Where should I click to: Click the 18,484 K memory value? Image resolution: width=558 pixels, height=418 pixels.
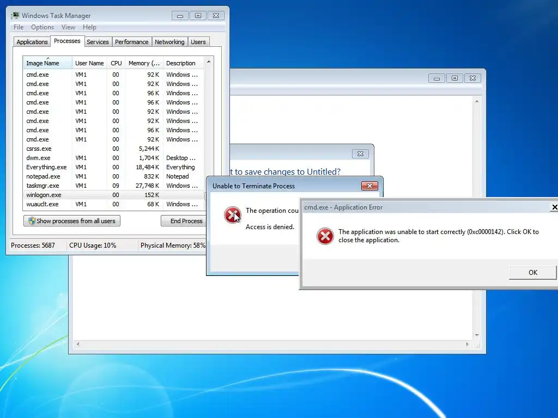click(147, 167)
